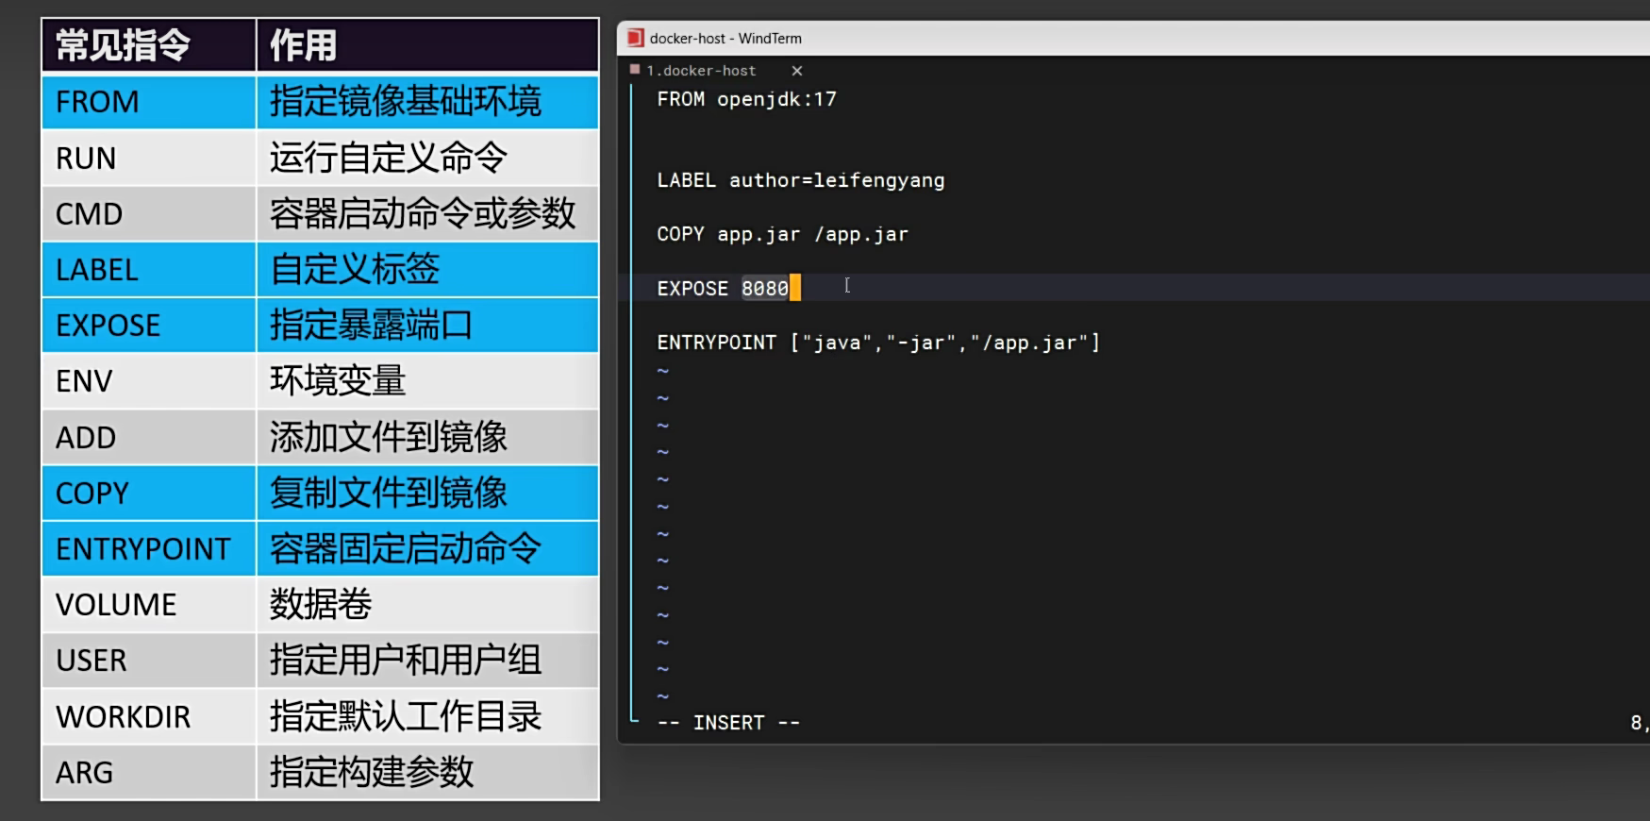Click the 指定构建参数 description cell
Screen dimensions: 1650x821
point(427,773)
